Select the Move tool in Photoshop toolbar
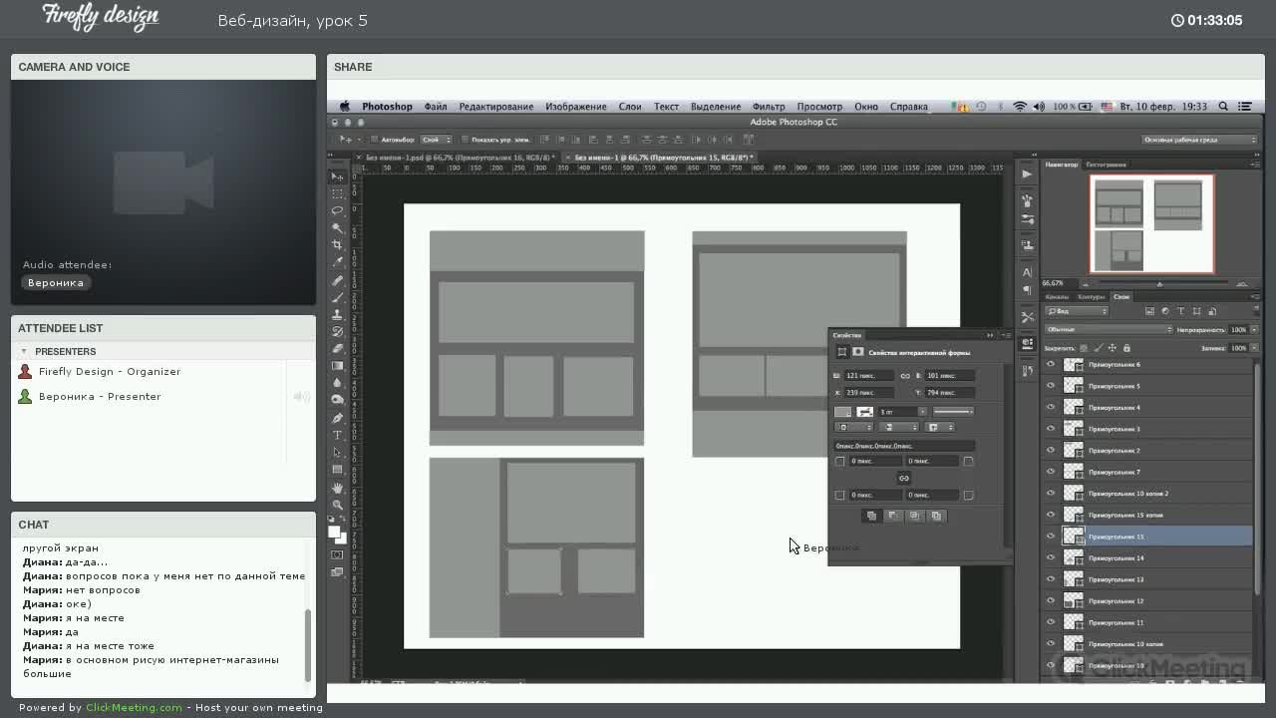Image resolution: width=1276 pixels, height=718 pixels. click(338, 176)
